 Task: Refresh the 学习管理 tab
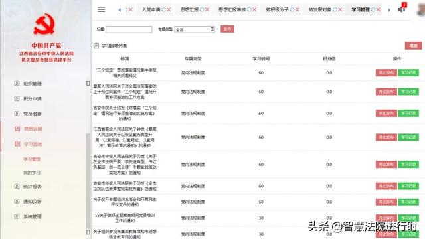click(x=373, y=9)
